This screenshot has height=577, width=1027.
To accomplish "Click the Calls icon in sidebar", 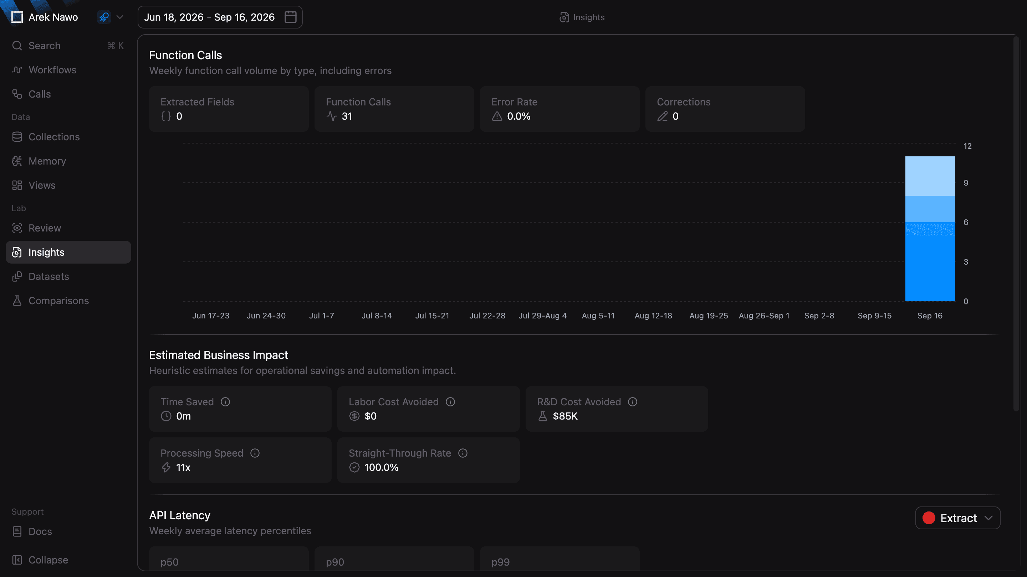I will point(17,94).
